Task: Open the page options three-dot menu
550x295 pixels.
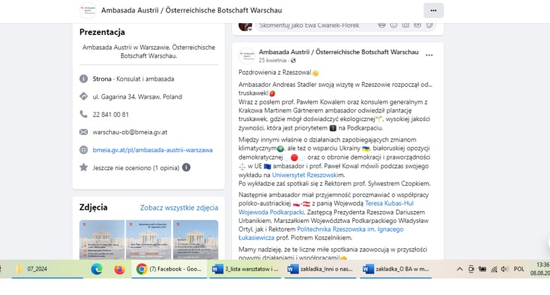Action: click(433, 11)
